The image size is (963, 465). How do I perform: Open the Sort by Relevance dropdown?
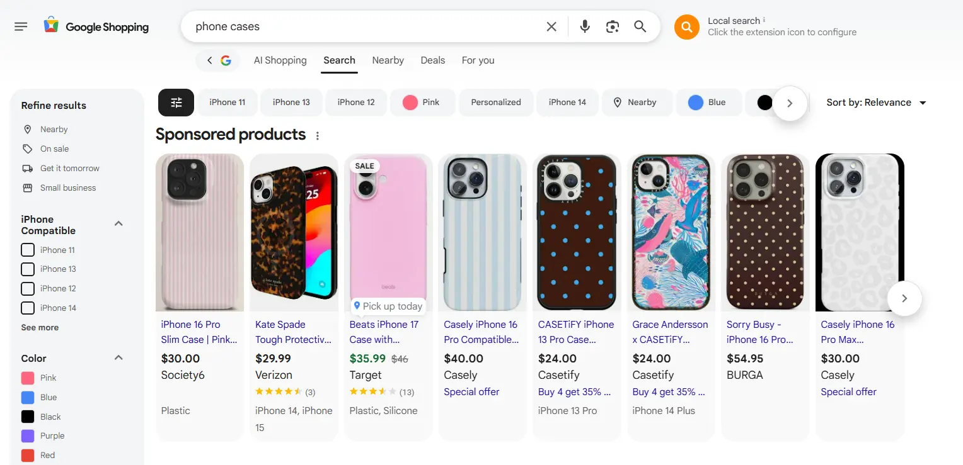[877, 102]
